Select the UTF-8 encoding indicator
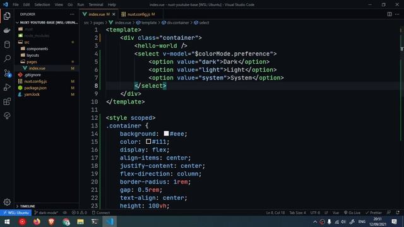Screen dimensions: 404x227 (315, 213)
